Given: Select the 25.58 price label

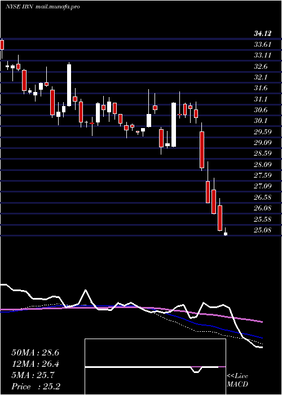Looking at the screenshot, I should click(x=262, y=220).
